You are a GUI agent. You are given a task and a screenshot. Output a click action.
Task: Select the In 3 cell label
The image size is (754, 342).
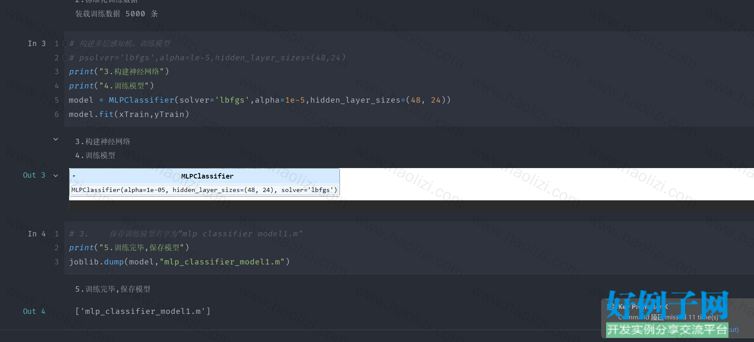pos(37,44)
